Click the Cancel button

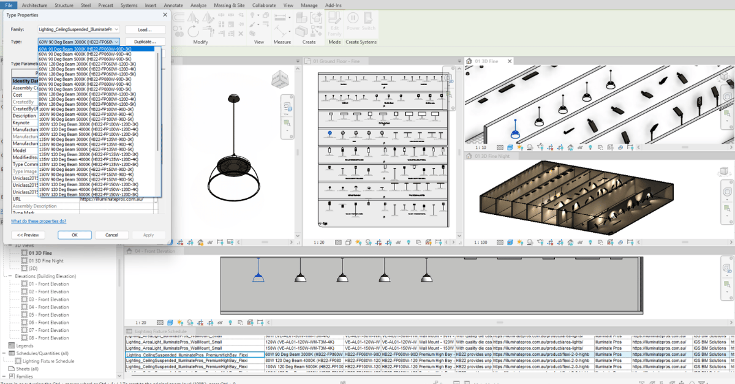point(111,235)
